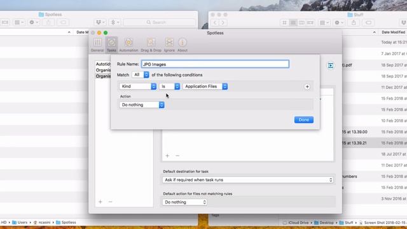The height and width of the screenshot is (229, 407).
Task: Open the Application Files dropdown
Action: [x=205, y=87]
